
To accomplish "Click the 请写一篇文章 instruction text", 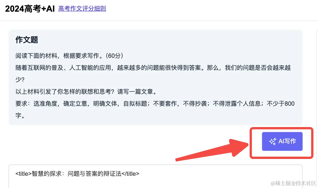I will [135, 92].
